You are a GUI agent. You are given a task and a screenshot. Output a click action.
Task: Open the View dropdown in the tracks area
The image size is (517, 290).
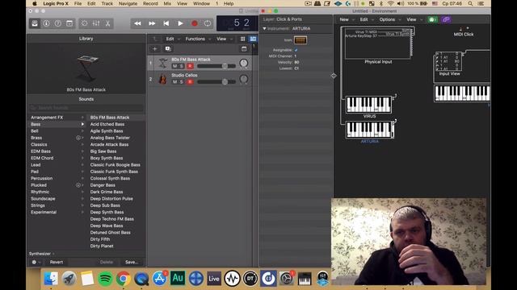click(225, 39)
